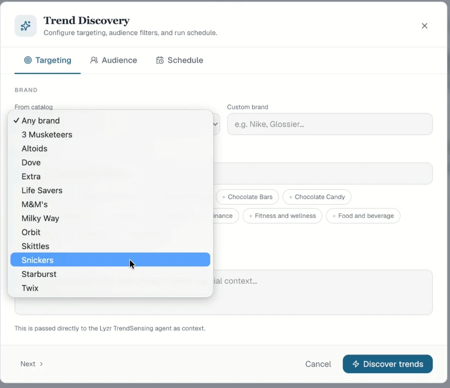
Task: Pick M&M's from the brand list
Action: click(x=110, y=204)
